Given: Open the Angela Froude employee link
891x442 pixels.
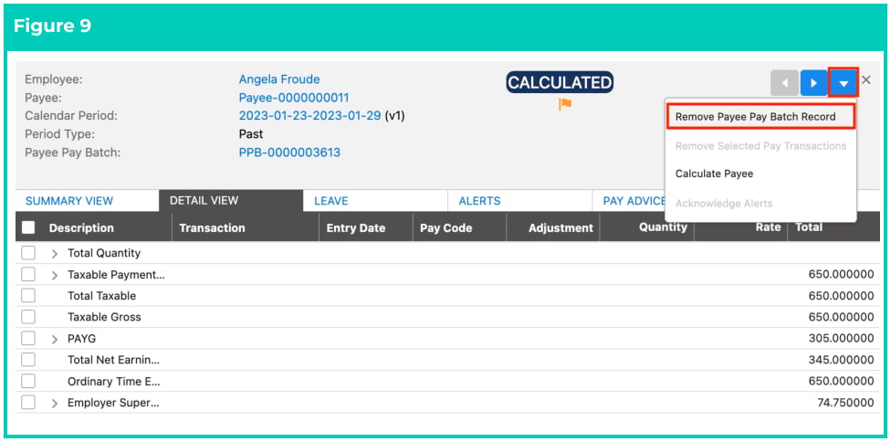Looking at the screenshot, I should click(279, 79).
